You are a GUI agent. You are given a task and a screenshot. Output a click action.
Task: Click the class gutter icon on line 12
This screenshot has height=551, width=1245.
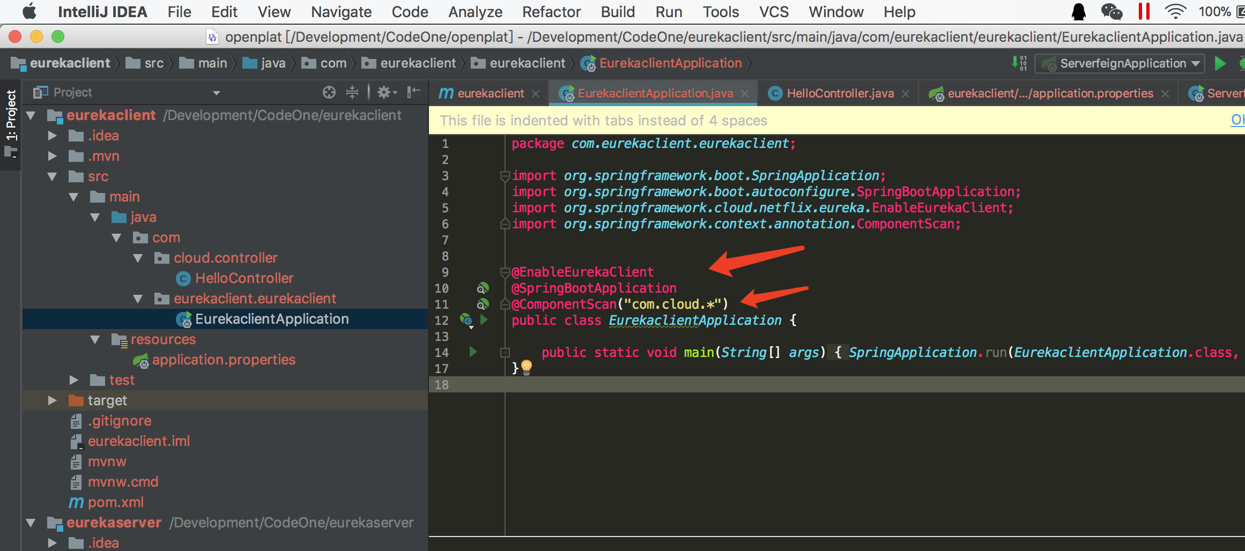[466, 321]
